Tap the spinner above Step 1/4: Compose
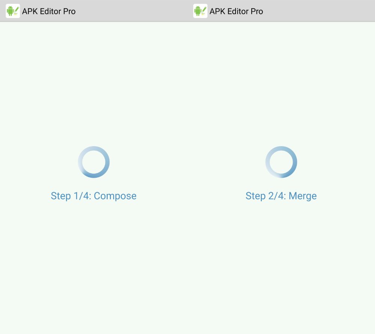The image size is (375, 334). [x=94, y=162]
